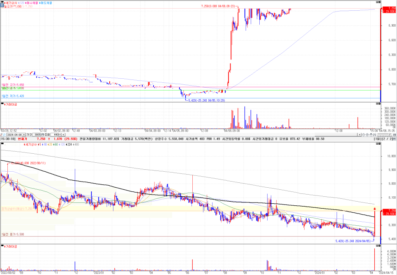Screen dimensions: 397x275
Task: Click the bar-spacing icon next to the hand tool
Action: 375,135
